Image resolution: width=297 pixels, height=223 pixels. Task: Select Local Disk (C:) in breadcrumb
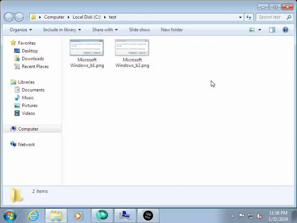[87, 17]
